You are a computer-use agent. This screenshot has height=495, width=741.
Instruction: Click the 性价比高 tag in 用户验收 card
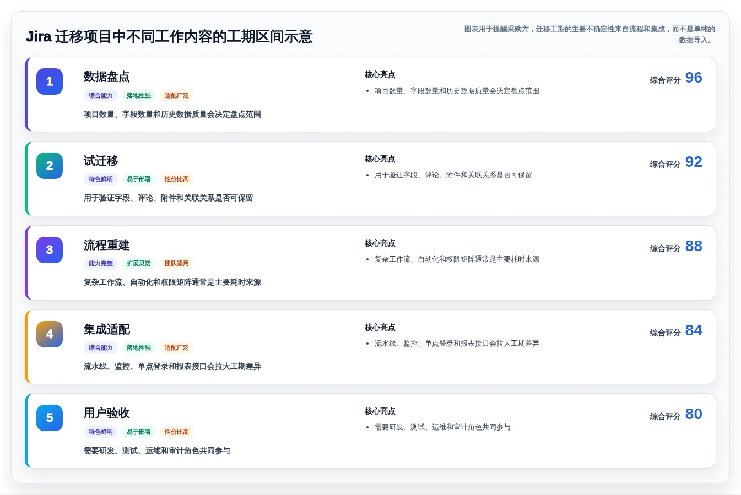177,432
